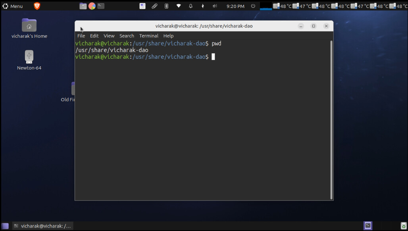
Task: Open the Brave browser launcher
Action: point(37,6)
